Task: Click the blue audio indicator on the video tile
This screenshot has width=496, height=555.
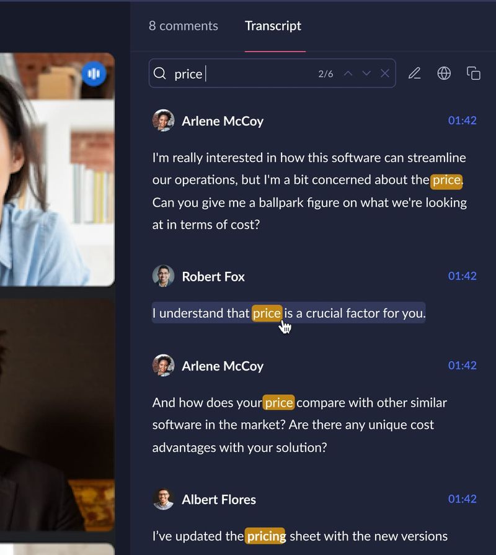Action: [93, 72]
